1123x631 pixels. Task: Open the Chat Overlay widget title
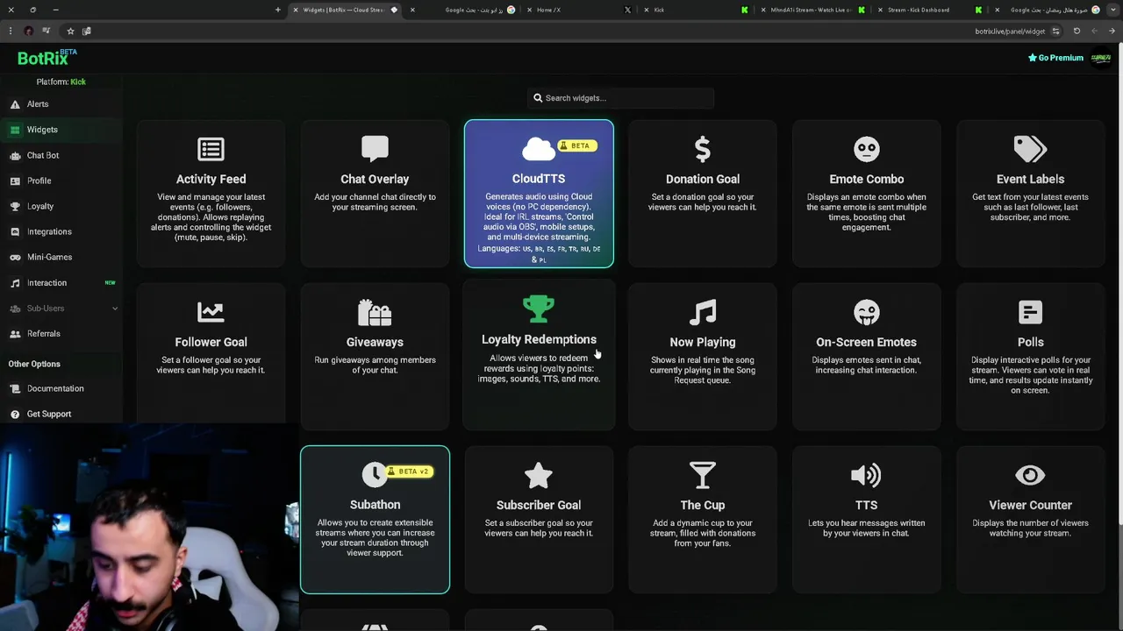[375, 179]
